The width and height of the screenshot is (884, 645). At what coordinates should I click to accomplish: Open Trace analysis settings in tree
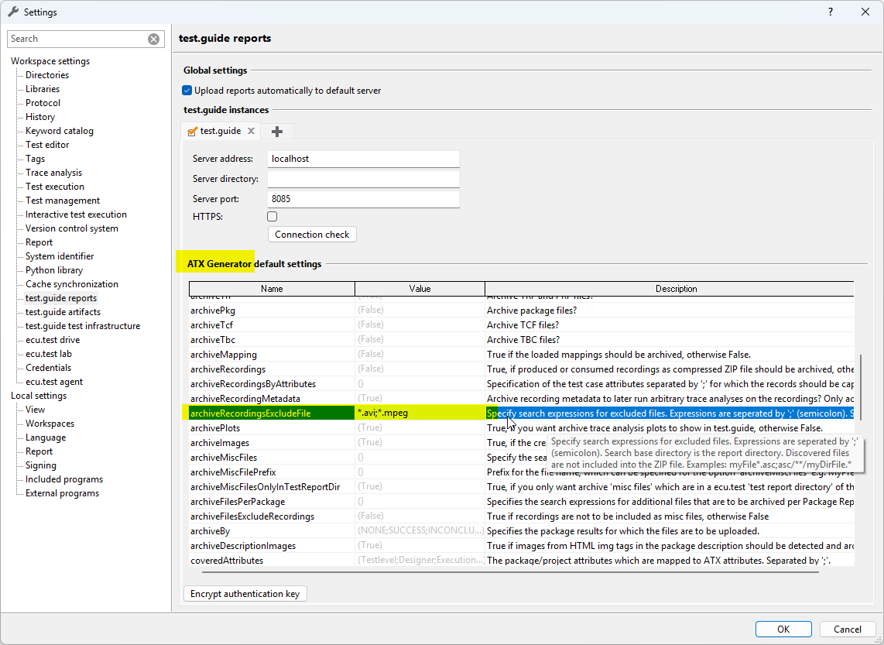[x=53, y=173]
